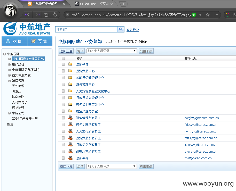Click the 行政信息所有员工 group icon
This screenshot has height=191, width=236.
click(x=70, y=144)
